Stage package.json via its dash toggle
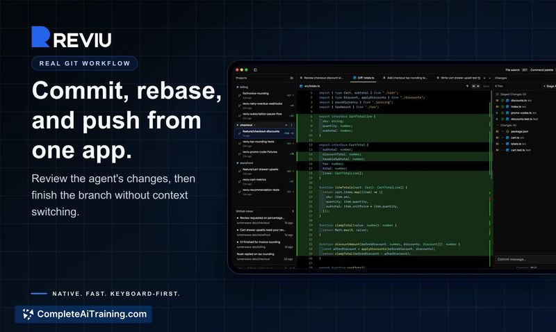 (502, 131)
